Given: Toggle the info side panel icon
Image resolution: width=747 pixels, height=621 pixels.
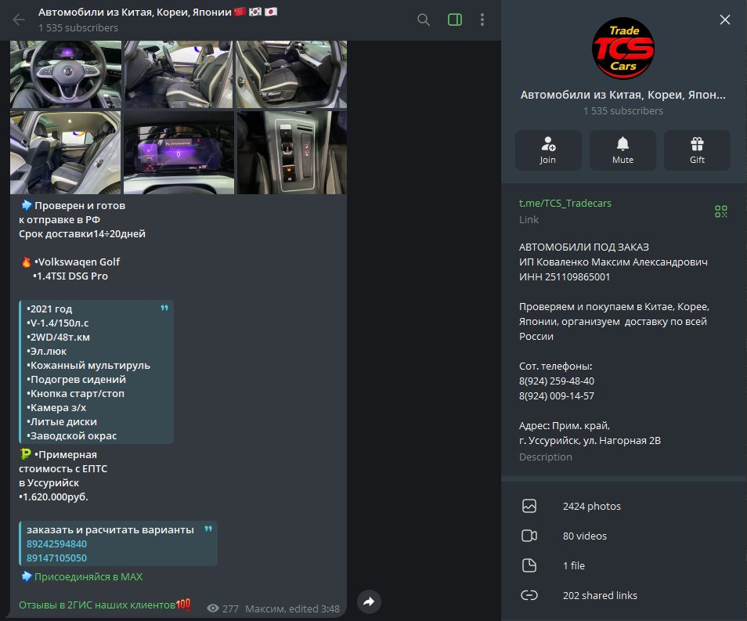Looking at the screenshot, I should point(454,20).
